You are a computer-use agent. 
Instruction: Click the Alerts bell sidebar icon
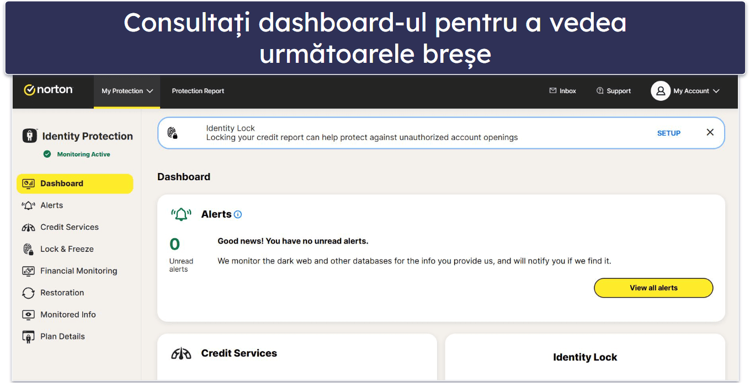pyautogui.click(x=29, y=206)
